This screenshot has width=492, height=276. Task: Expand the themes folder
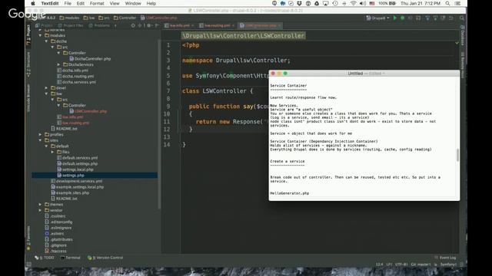click(40, 205)
